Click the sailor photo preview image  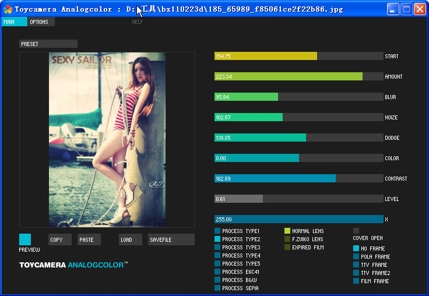(x=107, y=140)
